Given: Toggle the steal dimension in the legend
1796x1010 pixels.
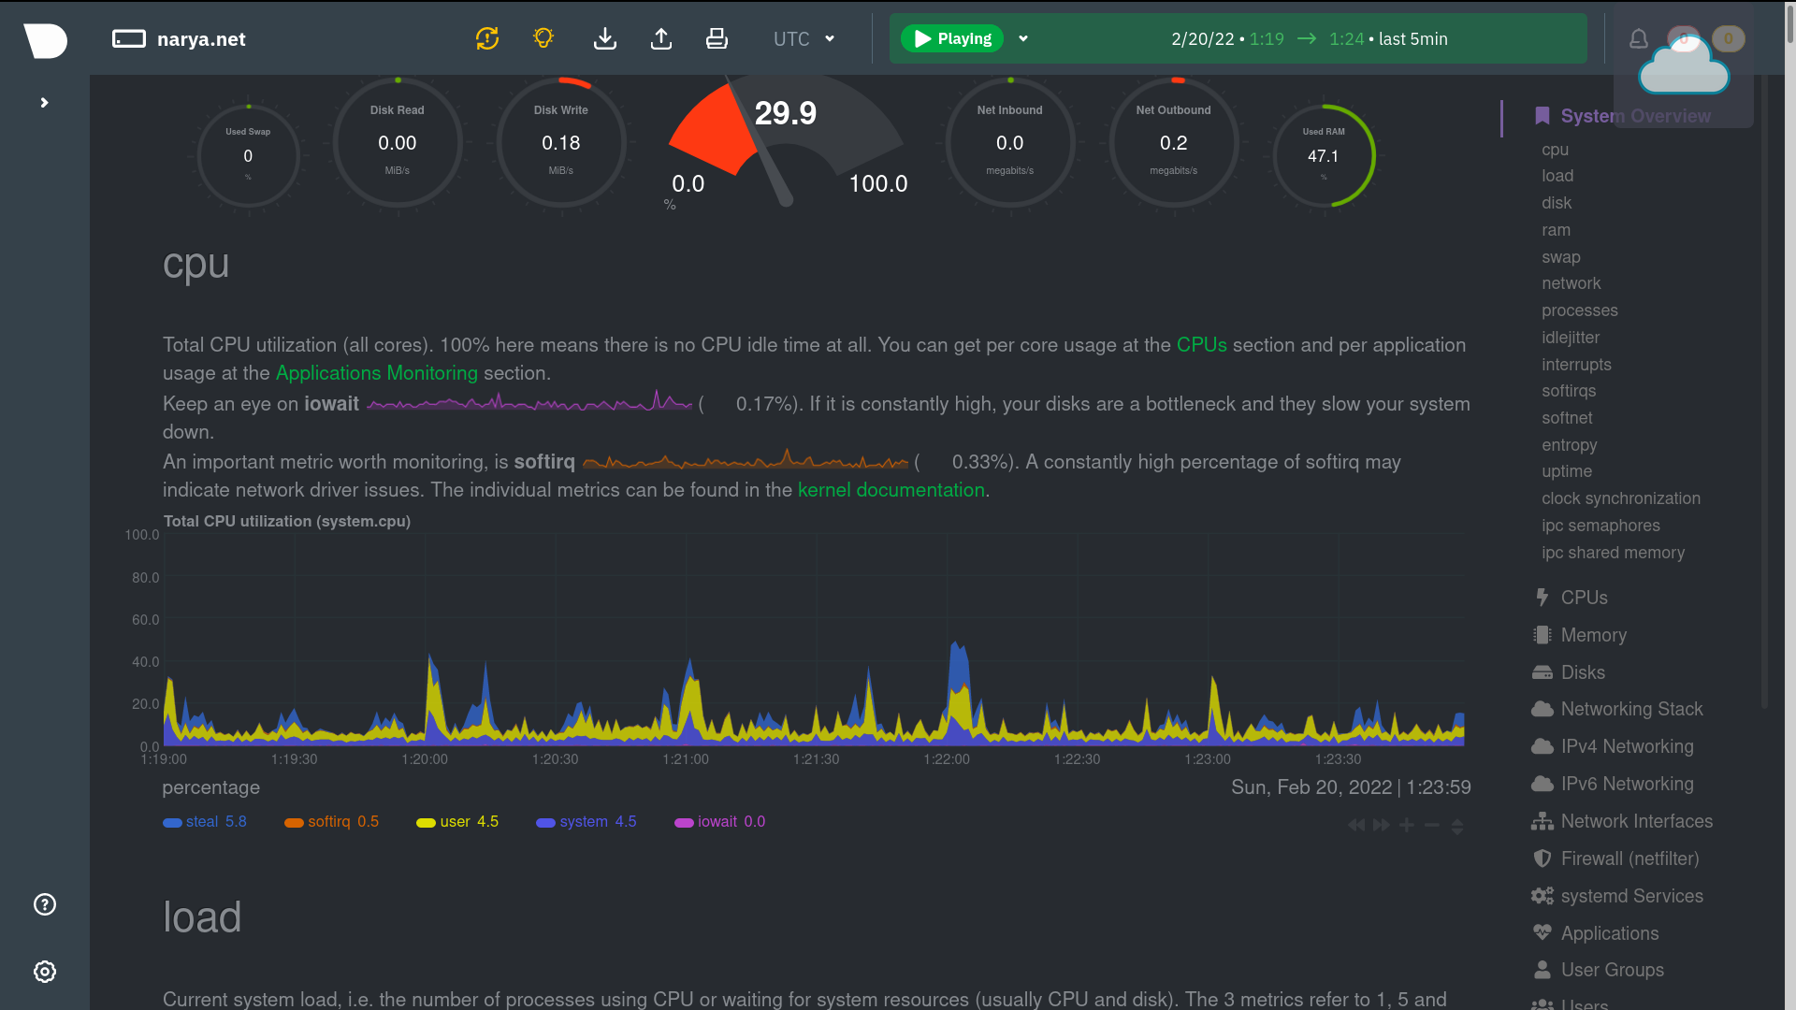Looking at the screenshot, I should pos(201,822).
